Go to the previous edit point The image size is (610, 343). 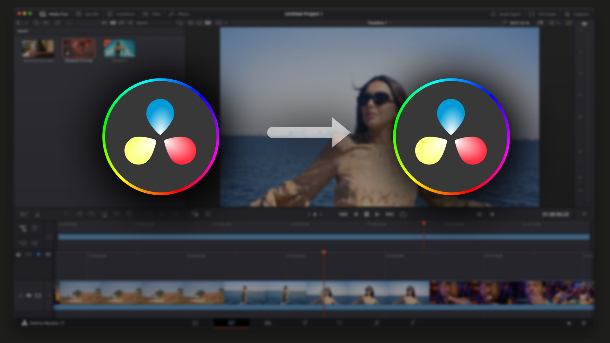click(x=480, y=214)
